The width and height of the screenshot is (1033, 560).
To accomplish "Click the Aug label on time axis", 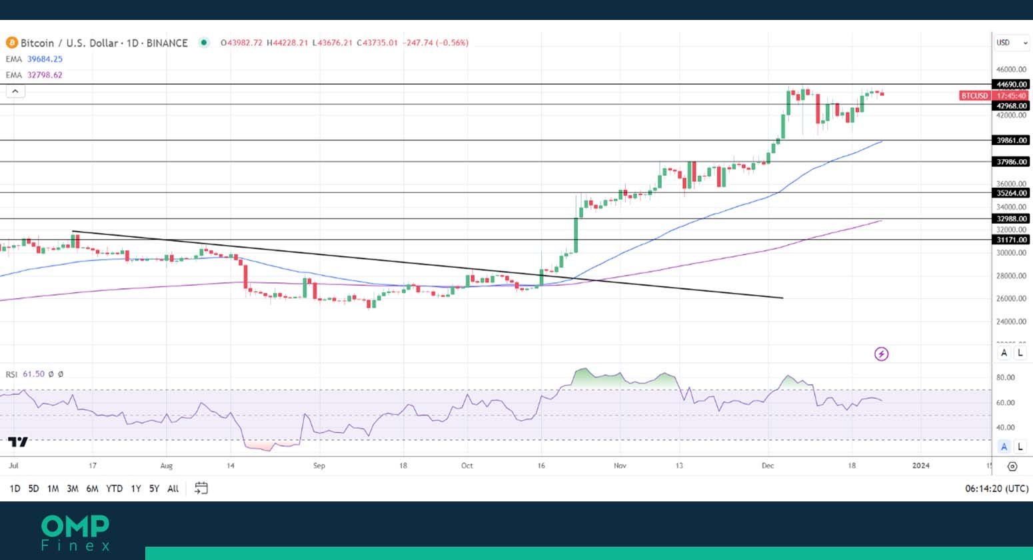I will click(167, 465).
